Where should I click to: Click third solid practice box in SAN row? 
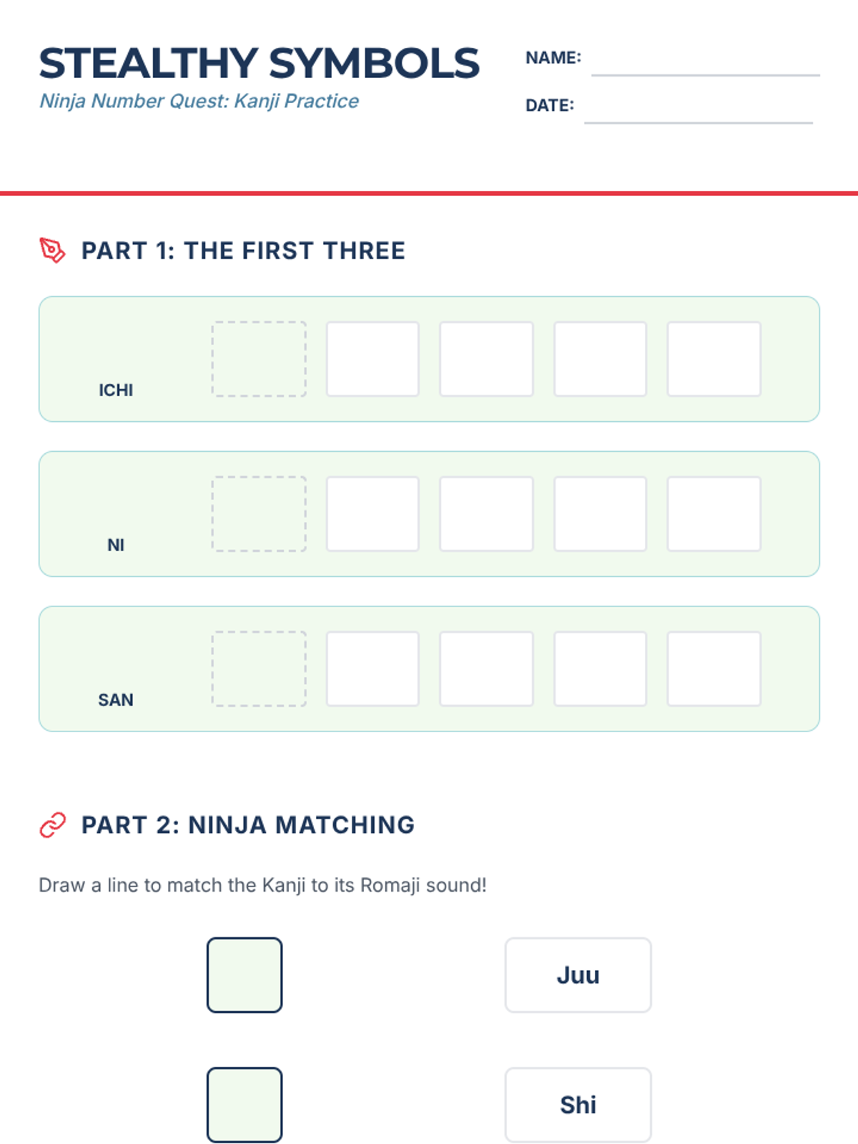pos(600,669)
